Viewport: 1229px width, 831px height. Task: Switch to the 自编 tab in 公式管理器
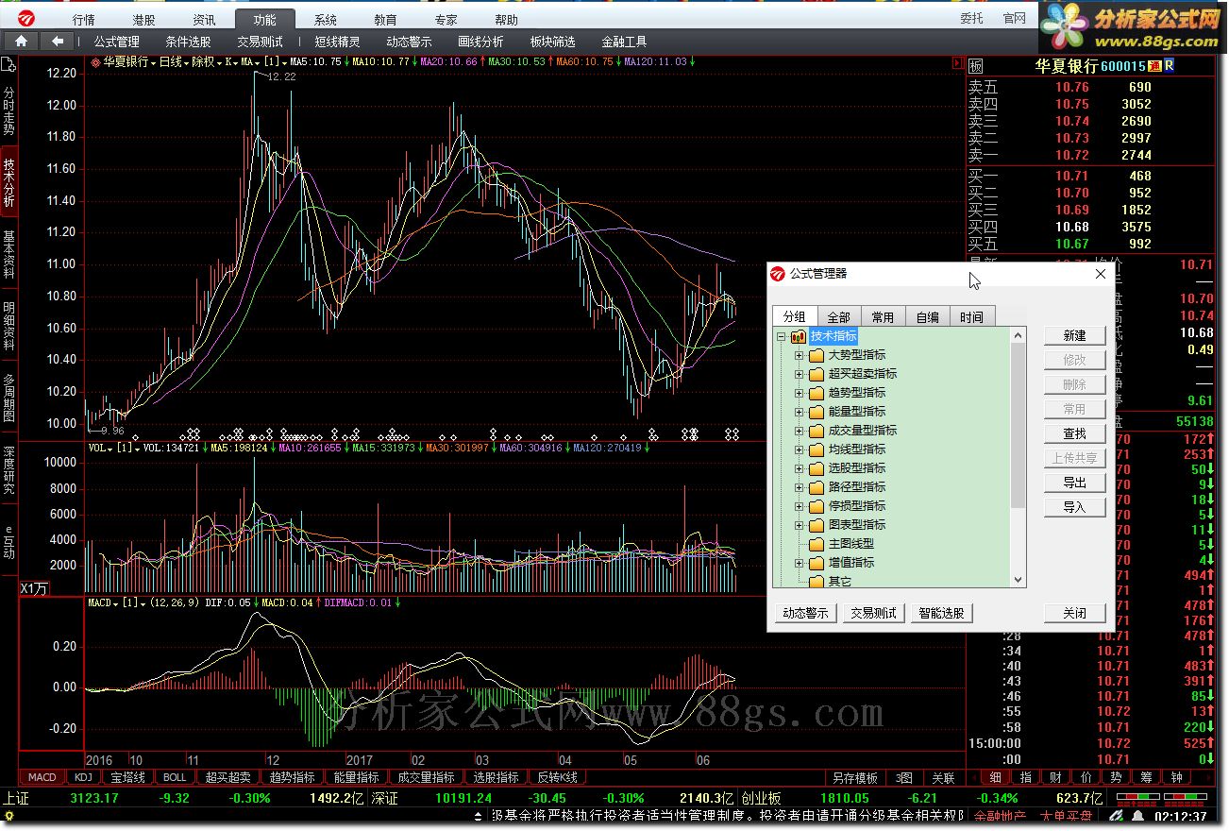point(927,317)
